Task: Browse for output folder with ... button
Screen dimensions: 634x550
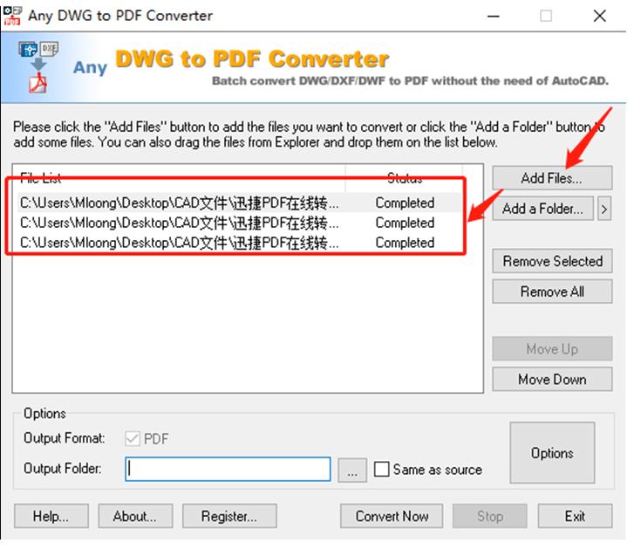Action: pos(352,471)
